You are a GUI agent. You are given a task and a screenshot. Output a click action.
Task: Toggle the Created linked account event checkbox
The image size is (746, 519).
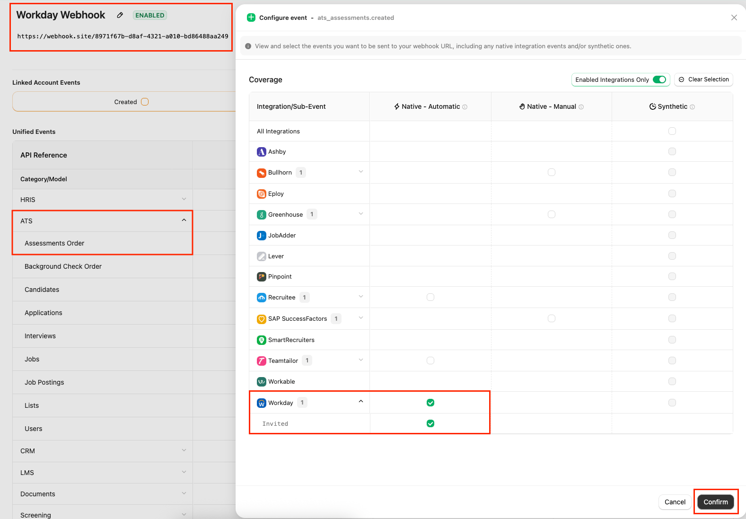[x=145, y=102]
